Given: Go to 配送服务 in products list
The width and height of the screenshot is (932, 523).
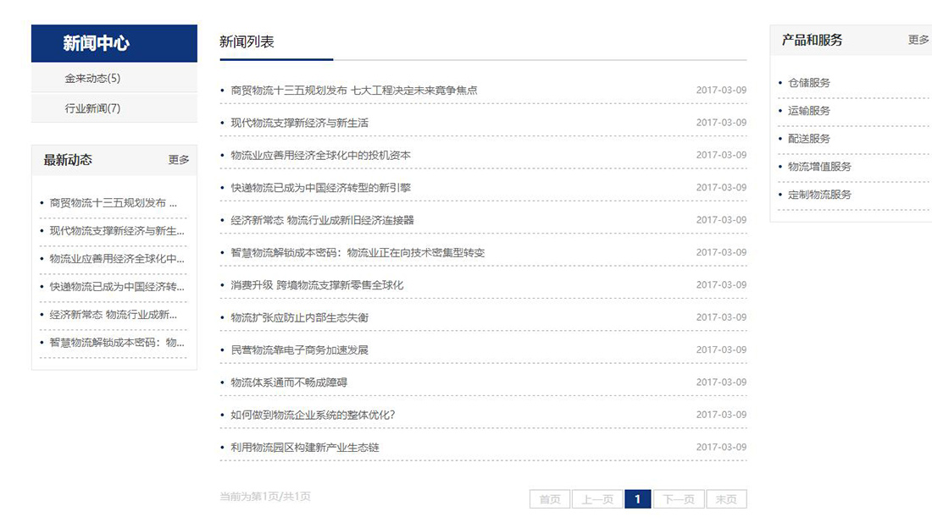Looking at the screenshot, I should click(x=809, y=139).
